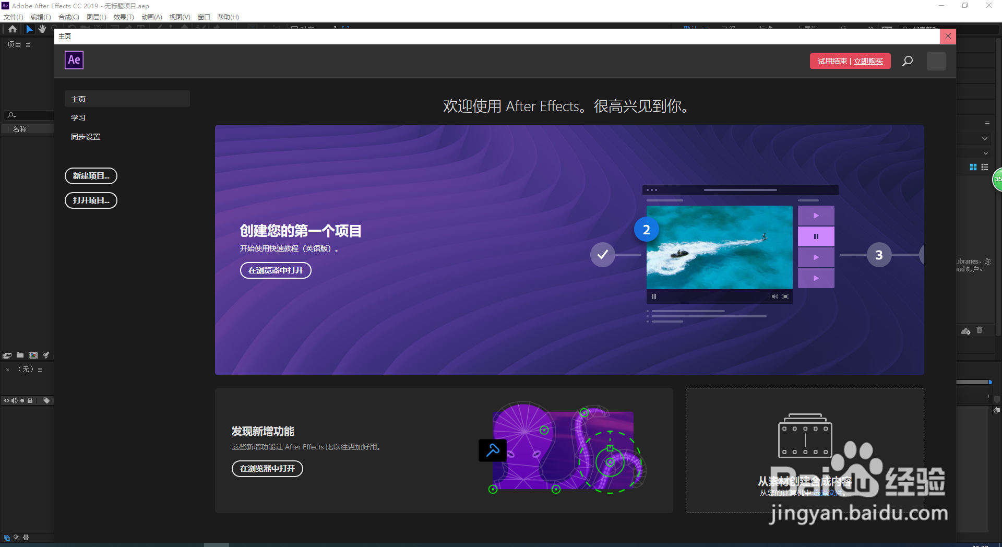1002x547 pixels.
Task: Click the volume icon in the tutorial video
Action: click(x=774, y=296)
